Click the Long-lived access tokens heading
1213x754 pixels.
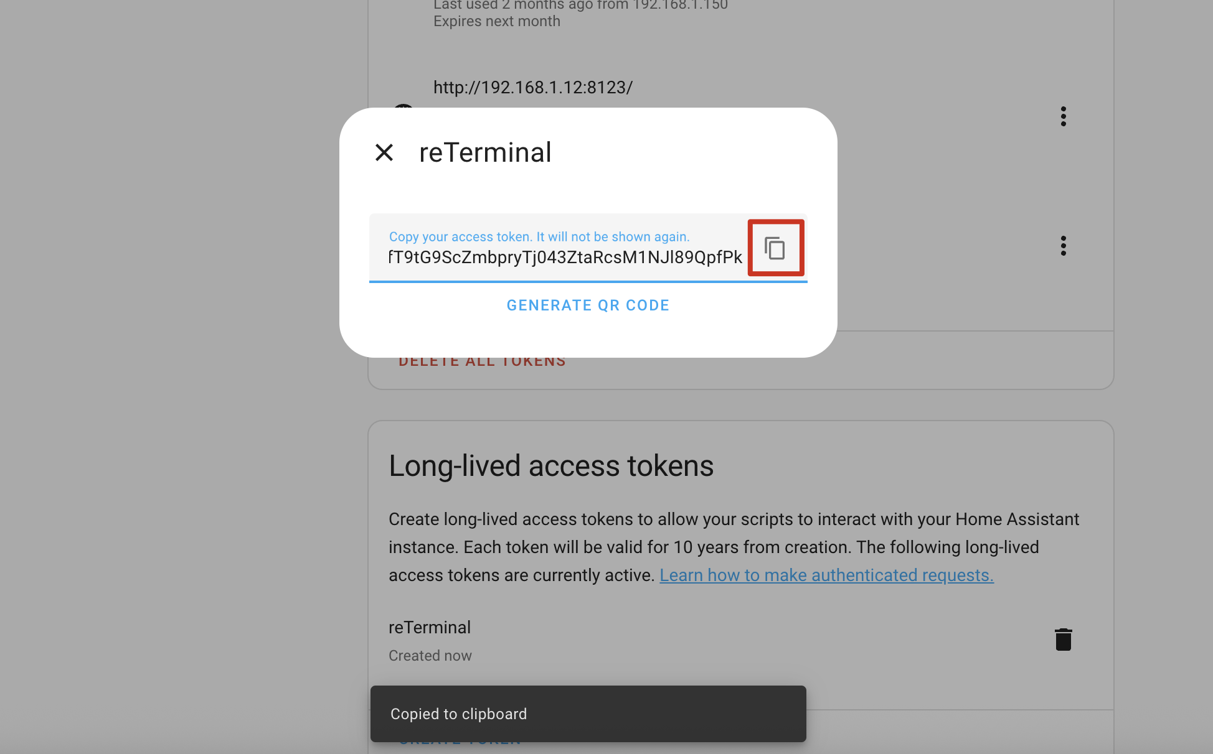[x=551, y=465]
